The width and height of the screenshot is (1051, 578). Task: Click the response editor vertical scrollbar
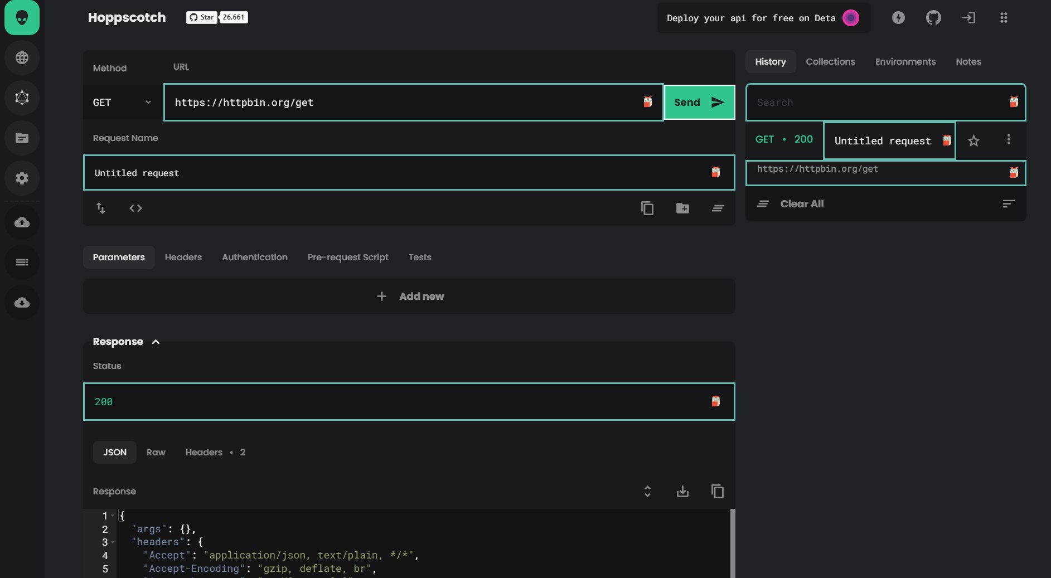732,543
